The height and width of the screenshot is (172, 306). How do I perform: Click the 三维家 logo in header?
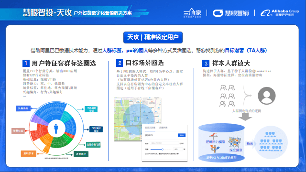192,13
